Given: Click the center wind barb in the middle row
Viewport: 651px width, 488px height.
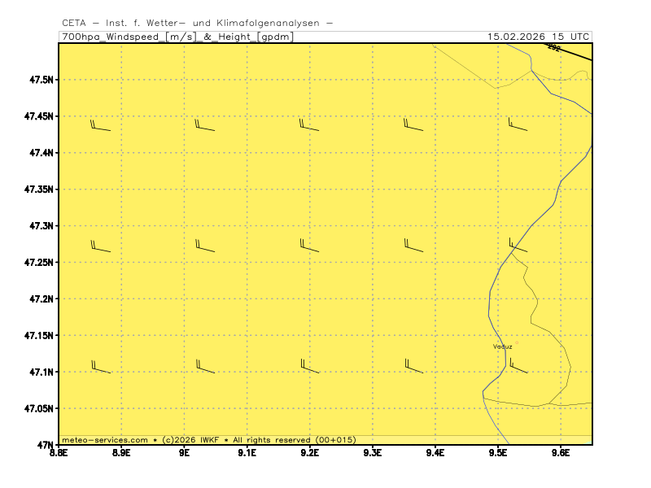Looking at the screenshot, I should (x=309, y=246).
